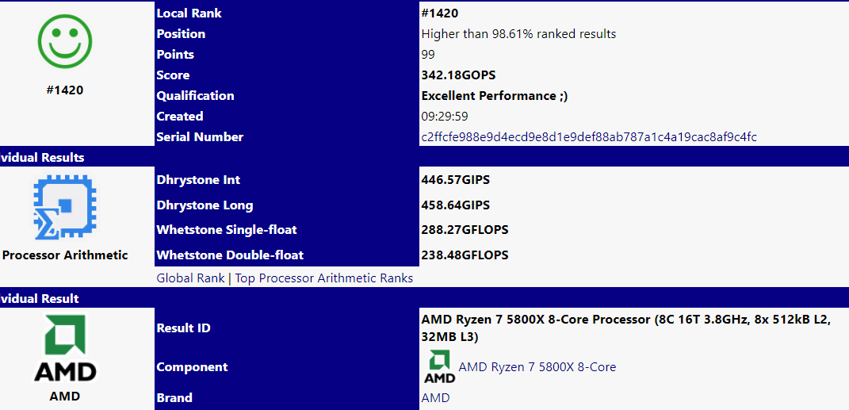
Task: Click the AMD brand link
Action: [x=435, y=398]
